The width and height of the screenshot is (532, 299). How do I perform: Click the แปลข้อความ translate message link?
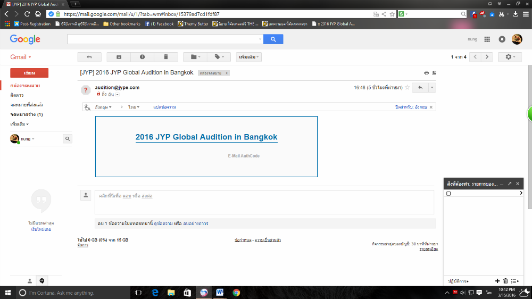click(164, 107)
